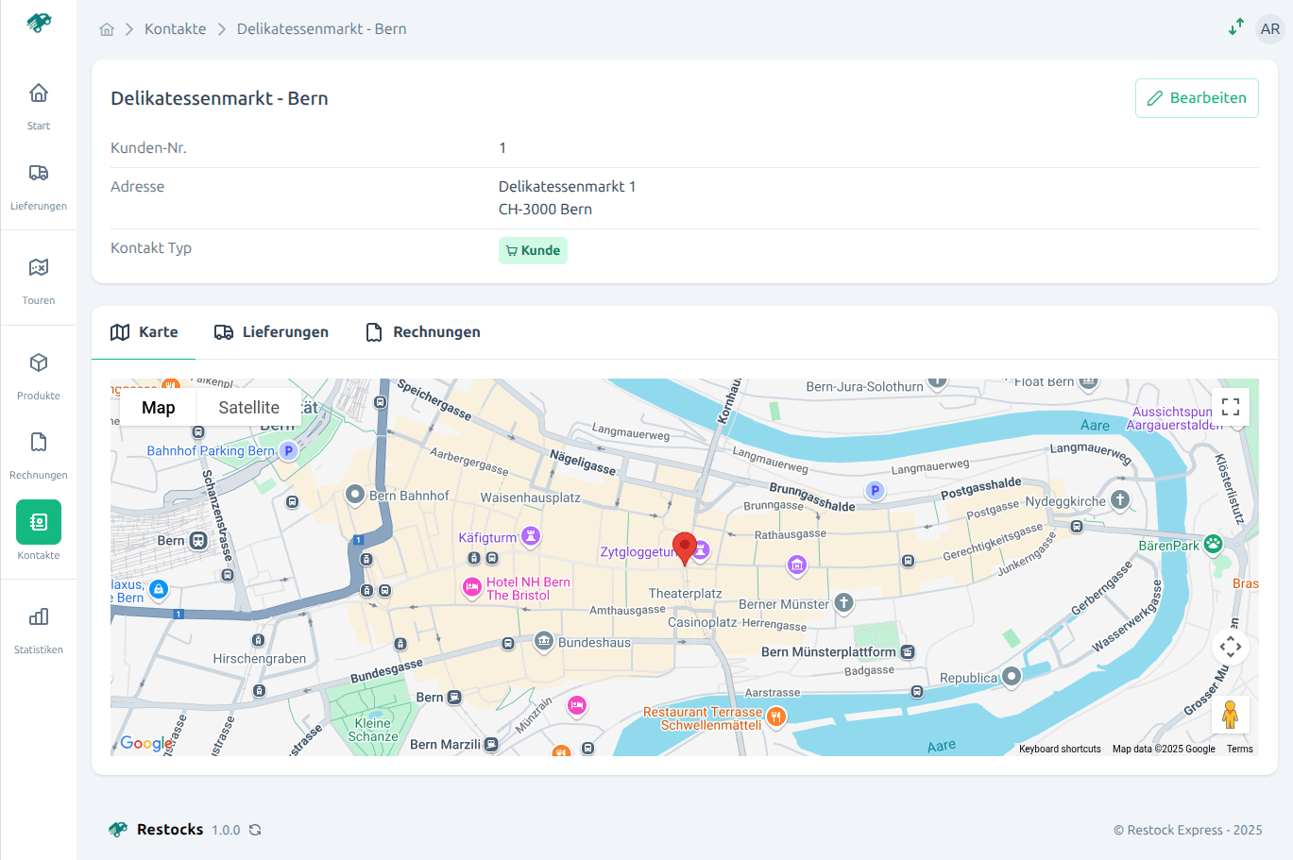The width and height of the screenshot is (1293, 860).
Task: Click the refresh icon next to version 1.0.0
Action: point(255,830)
